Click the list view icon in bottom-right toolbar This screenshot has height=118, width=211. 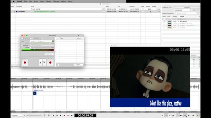coord(163,115)
